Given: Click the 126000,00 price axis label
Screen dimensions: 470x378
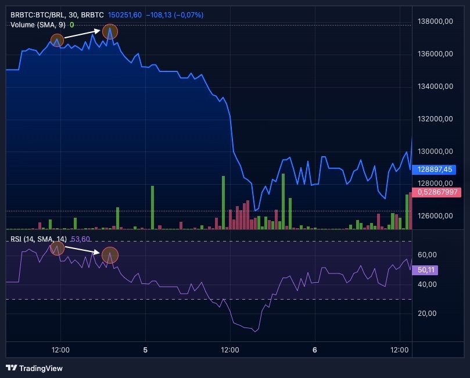Looking at the screenshot, I should (435, 216).
